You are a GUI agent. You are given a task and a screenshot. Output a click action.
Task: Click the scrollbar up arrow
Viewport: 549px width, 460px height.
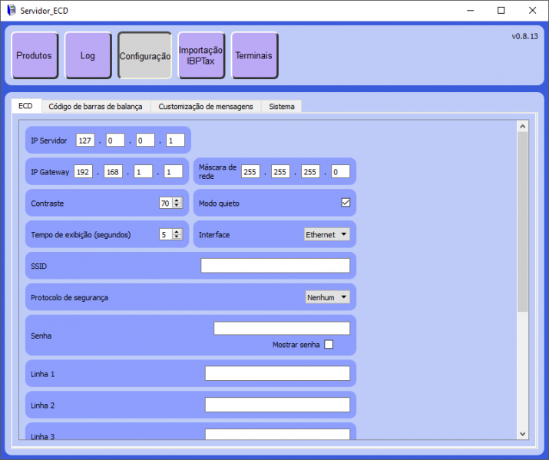click(x=523, y=127)
